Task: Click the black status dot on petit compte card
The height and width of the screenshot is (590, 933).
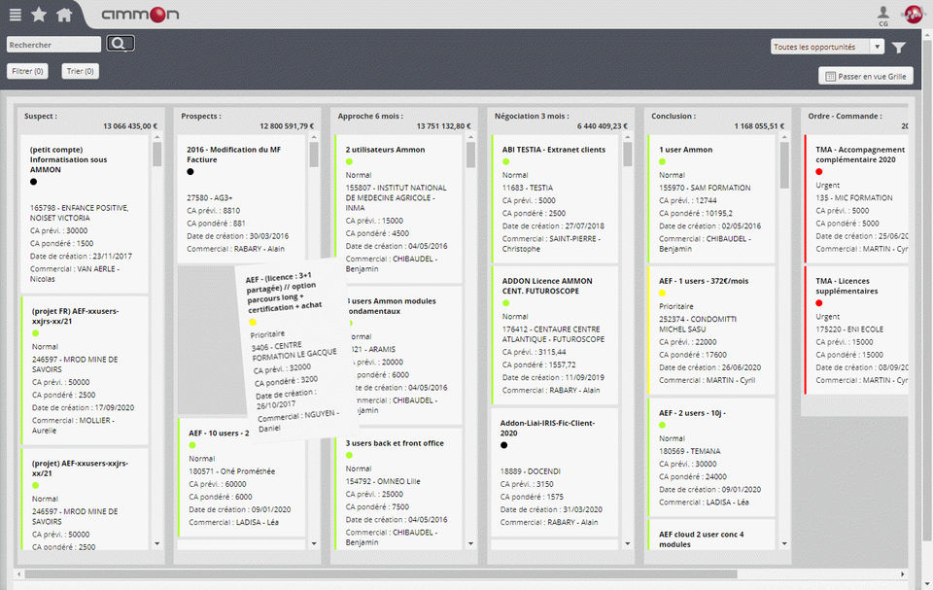Action: (33, 182)
